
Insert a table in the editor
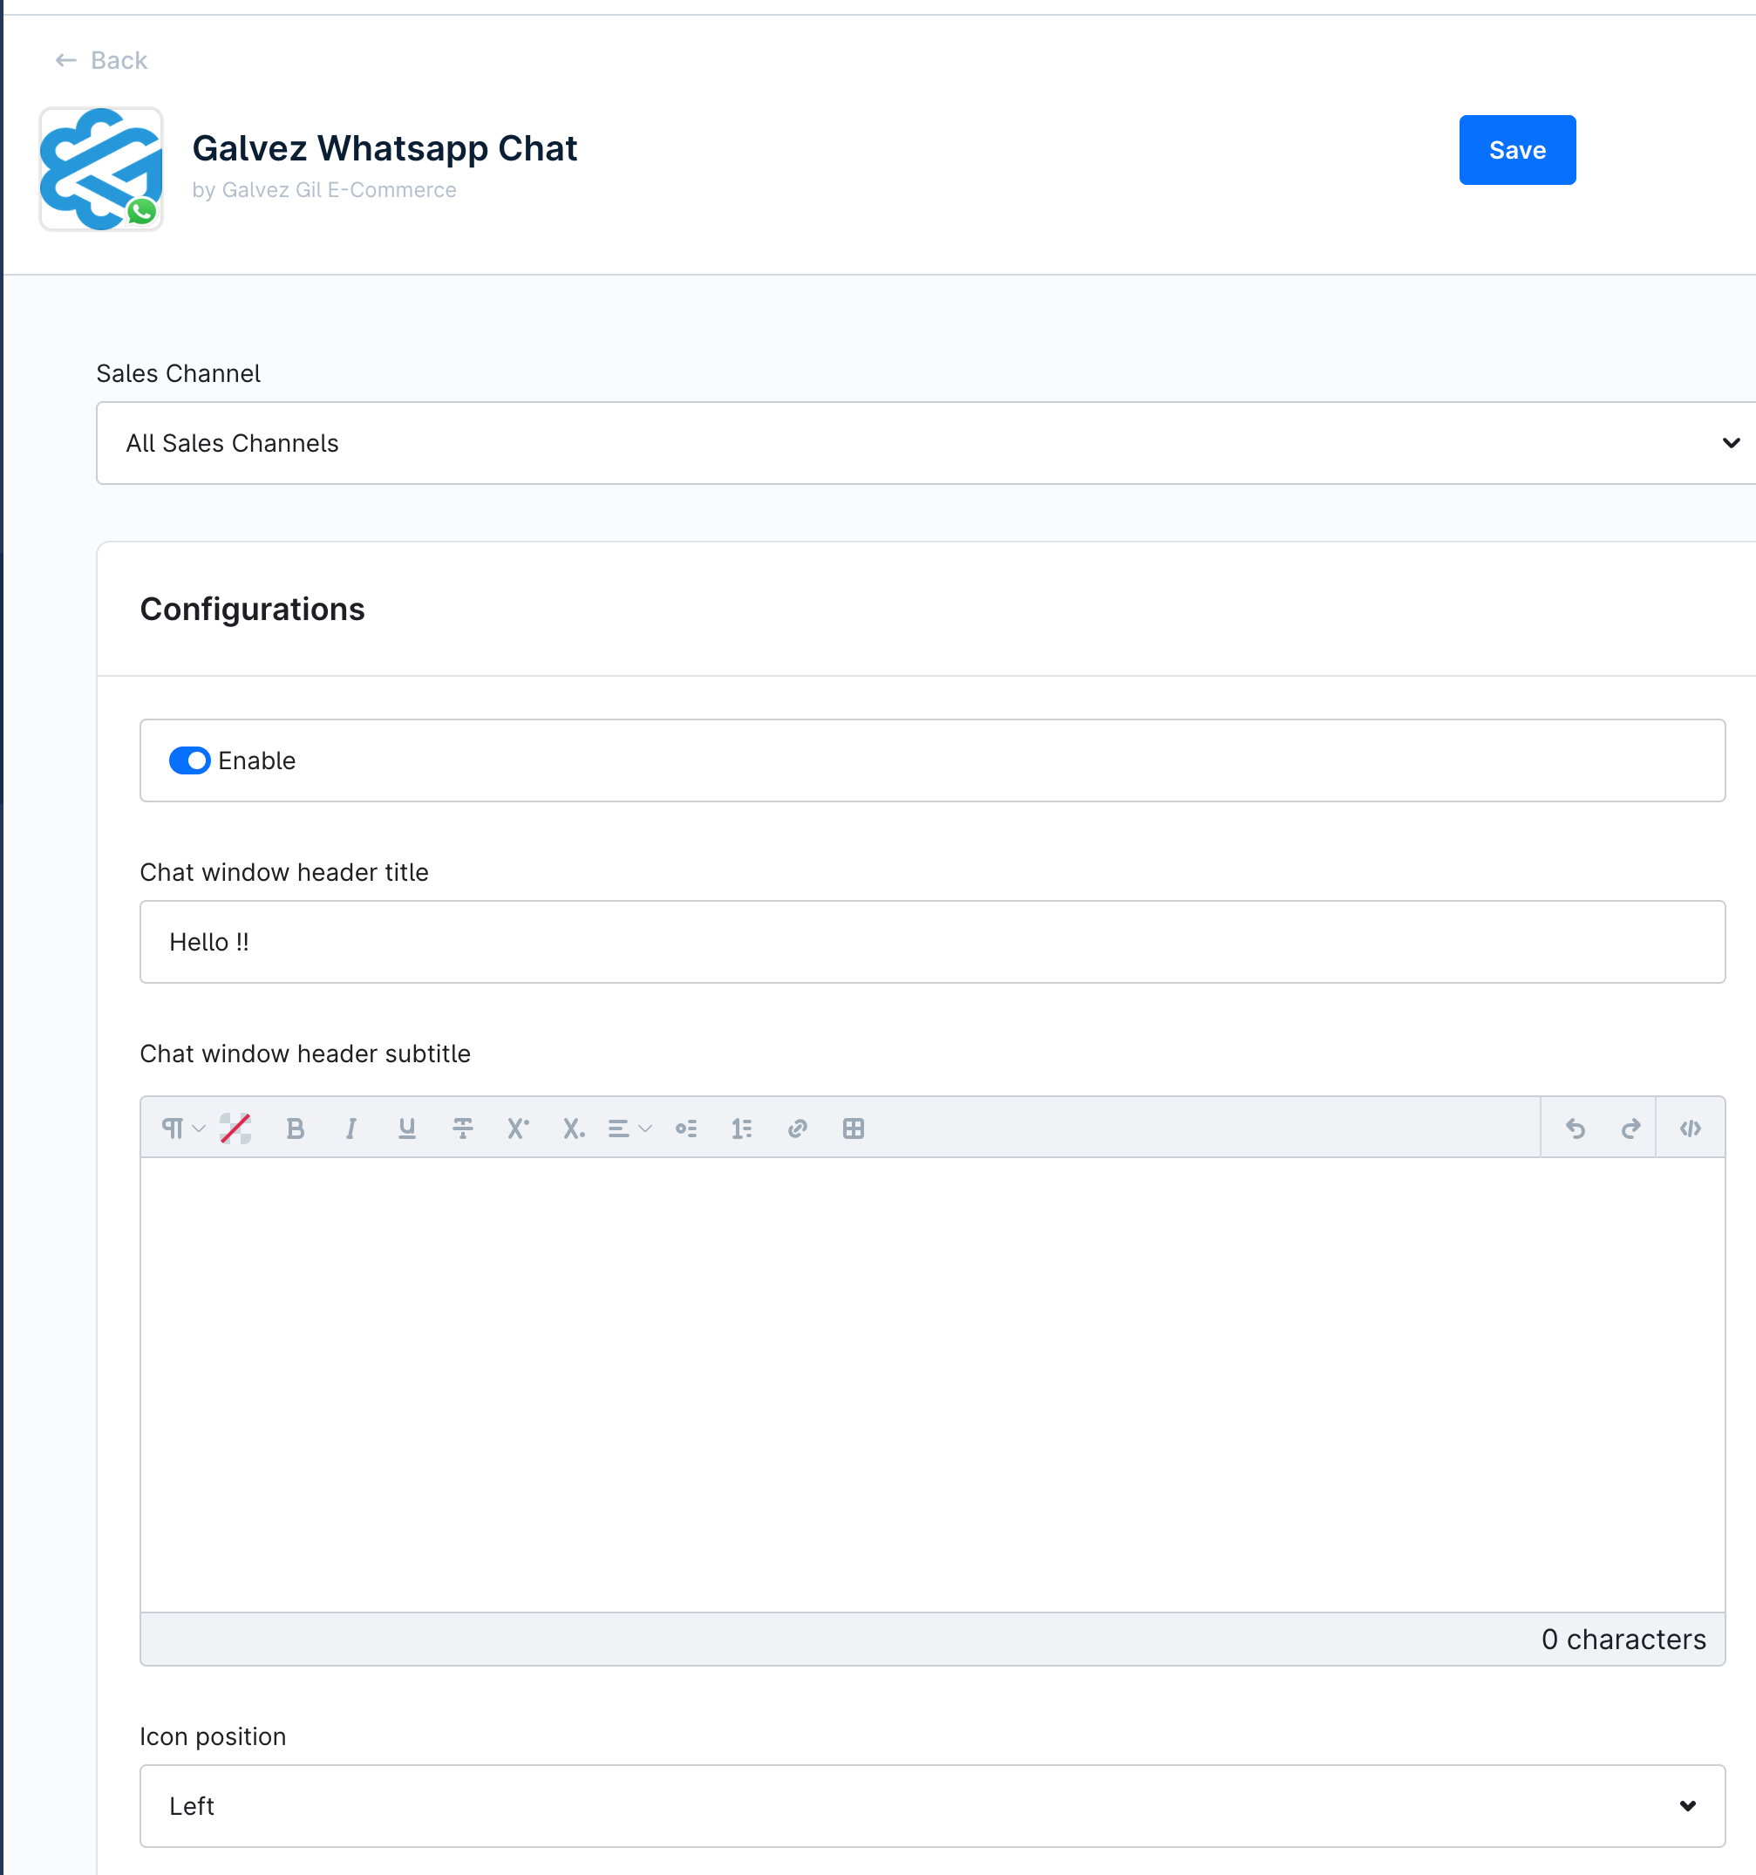(853, 1128)
